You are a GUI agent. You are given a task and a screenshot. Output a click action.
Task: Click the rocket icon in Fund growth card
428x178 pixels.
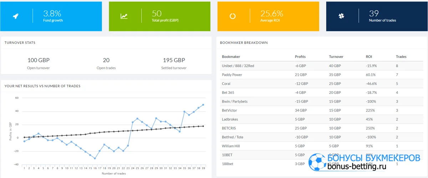[x=15, y=16]
